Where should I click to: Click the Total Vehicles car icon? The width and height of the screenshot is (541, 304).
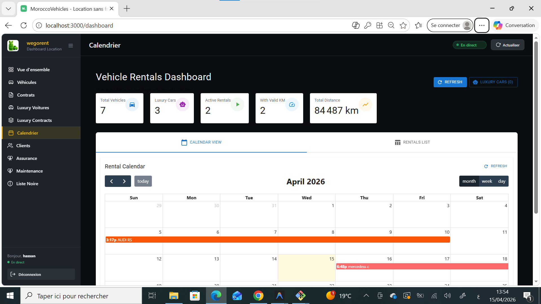tap(132, 105)
